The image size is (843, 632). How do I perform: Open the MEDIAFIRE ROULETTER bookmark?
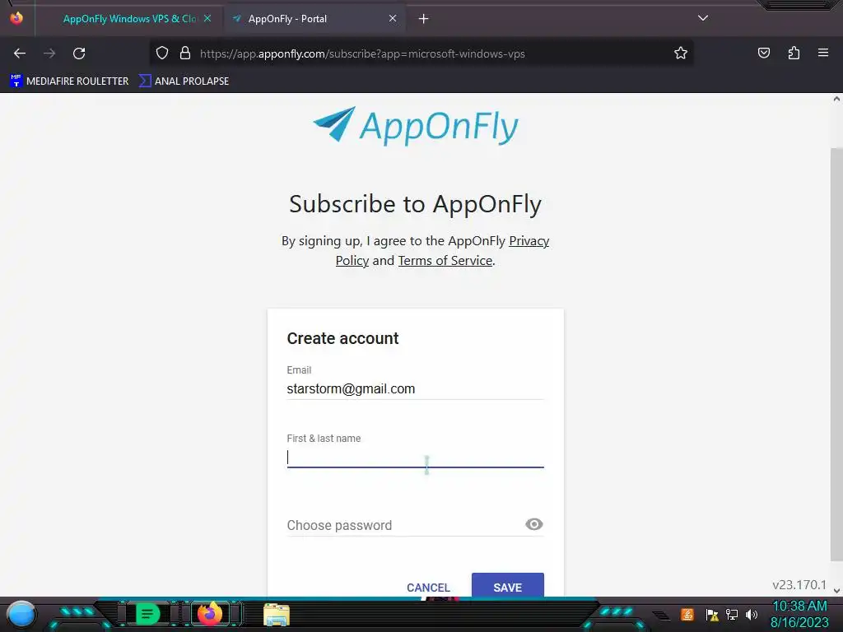click(69, 81)
